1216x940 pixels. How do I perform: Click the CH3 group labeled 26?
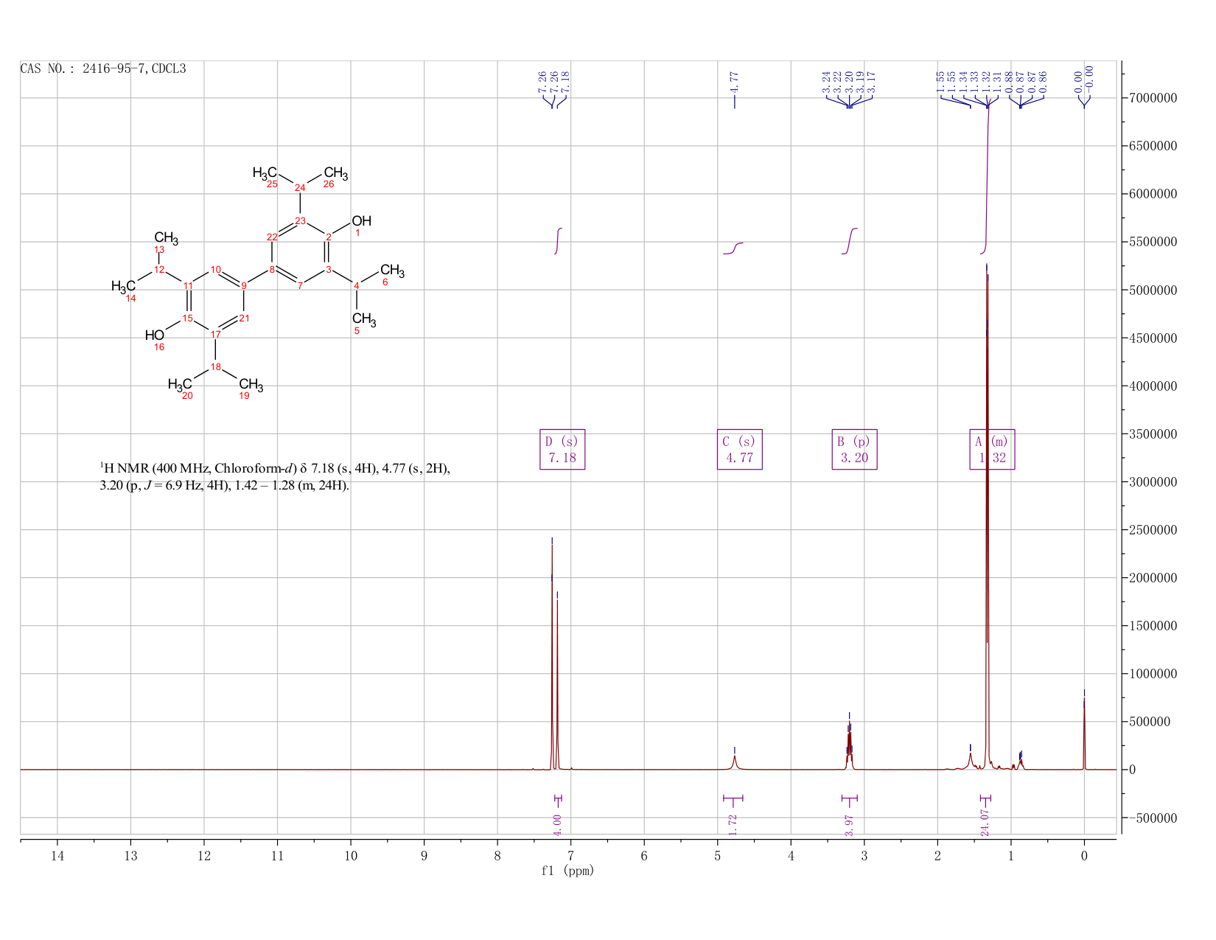335,173
